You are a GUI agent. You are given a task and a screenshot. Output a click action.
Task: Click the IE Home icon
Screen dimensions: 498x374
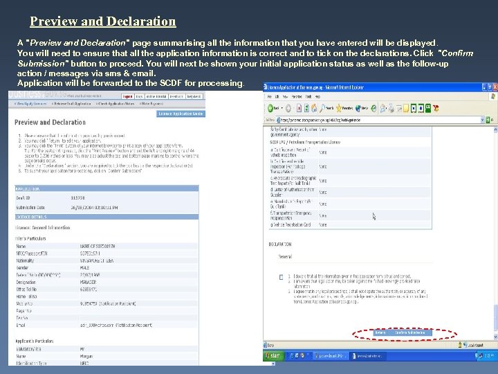(314, 109)
